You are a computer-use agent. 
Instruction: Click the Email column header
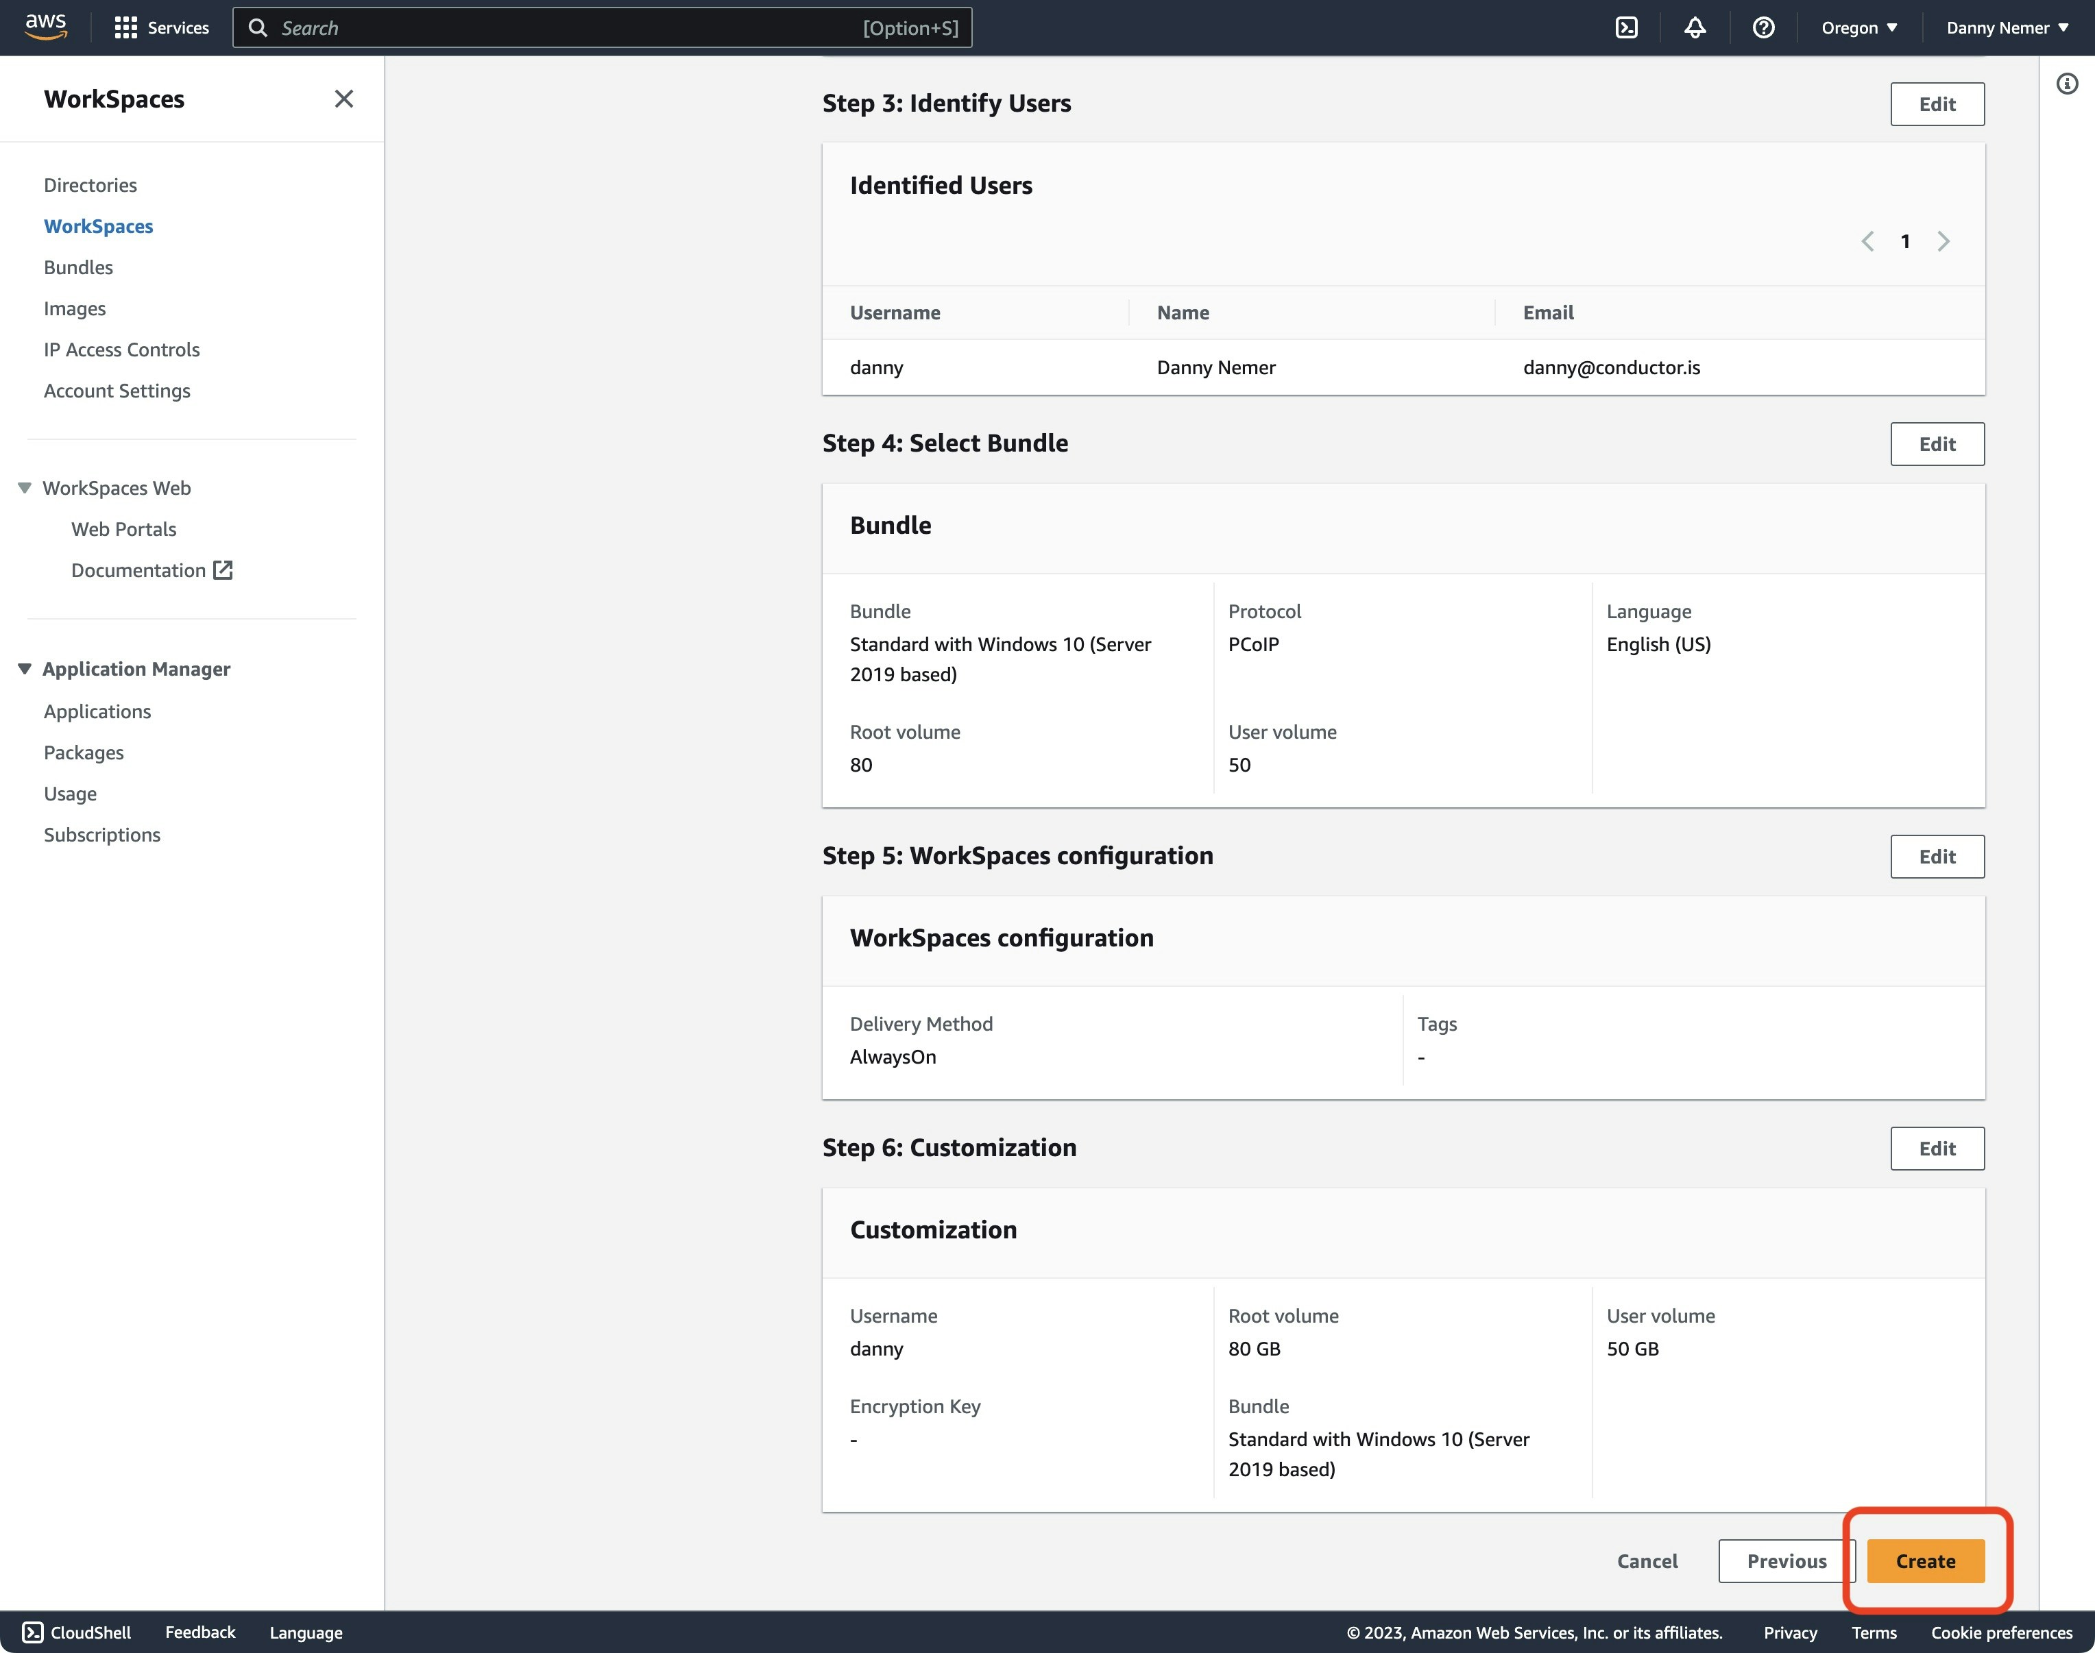coord(1548,313)
